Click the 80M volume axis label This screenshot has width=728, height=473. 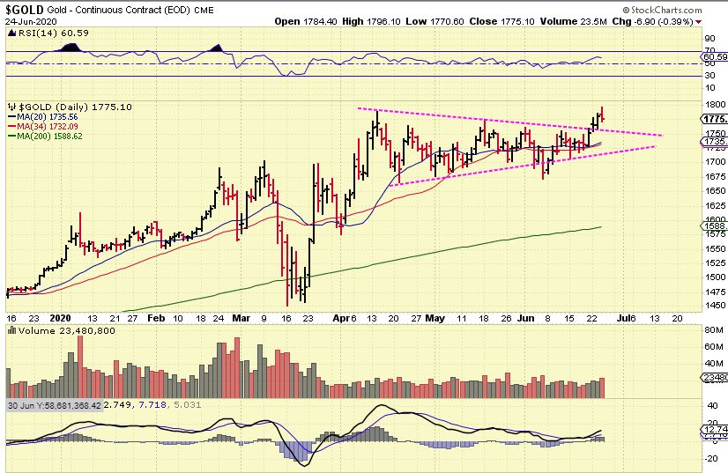(714, 330)
